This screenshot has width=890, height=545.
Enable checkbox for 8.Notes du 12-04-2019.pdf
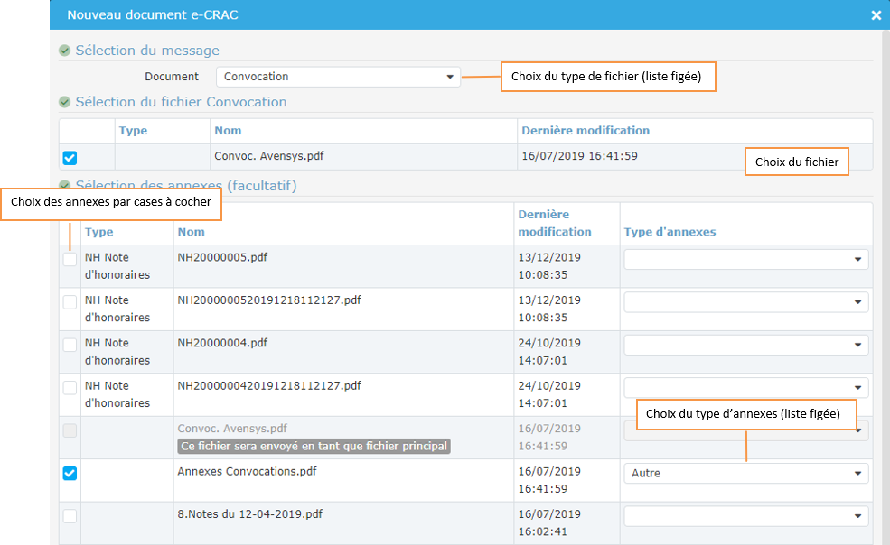tap(70, 515)
